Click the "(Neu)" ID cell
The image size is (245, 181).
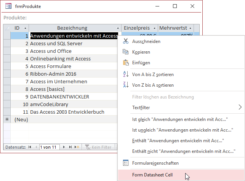pyautogui.click(x=20, y=119)
